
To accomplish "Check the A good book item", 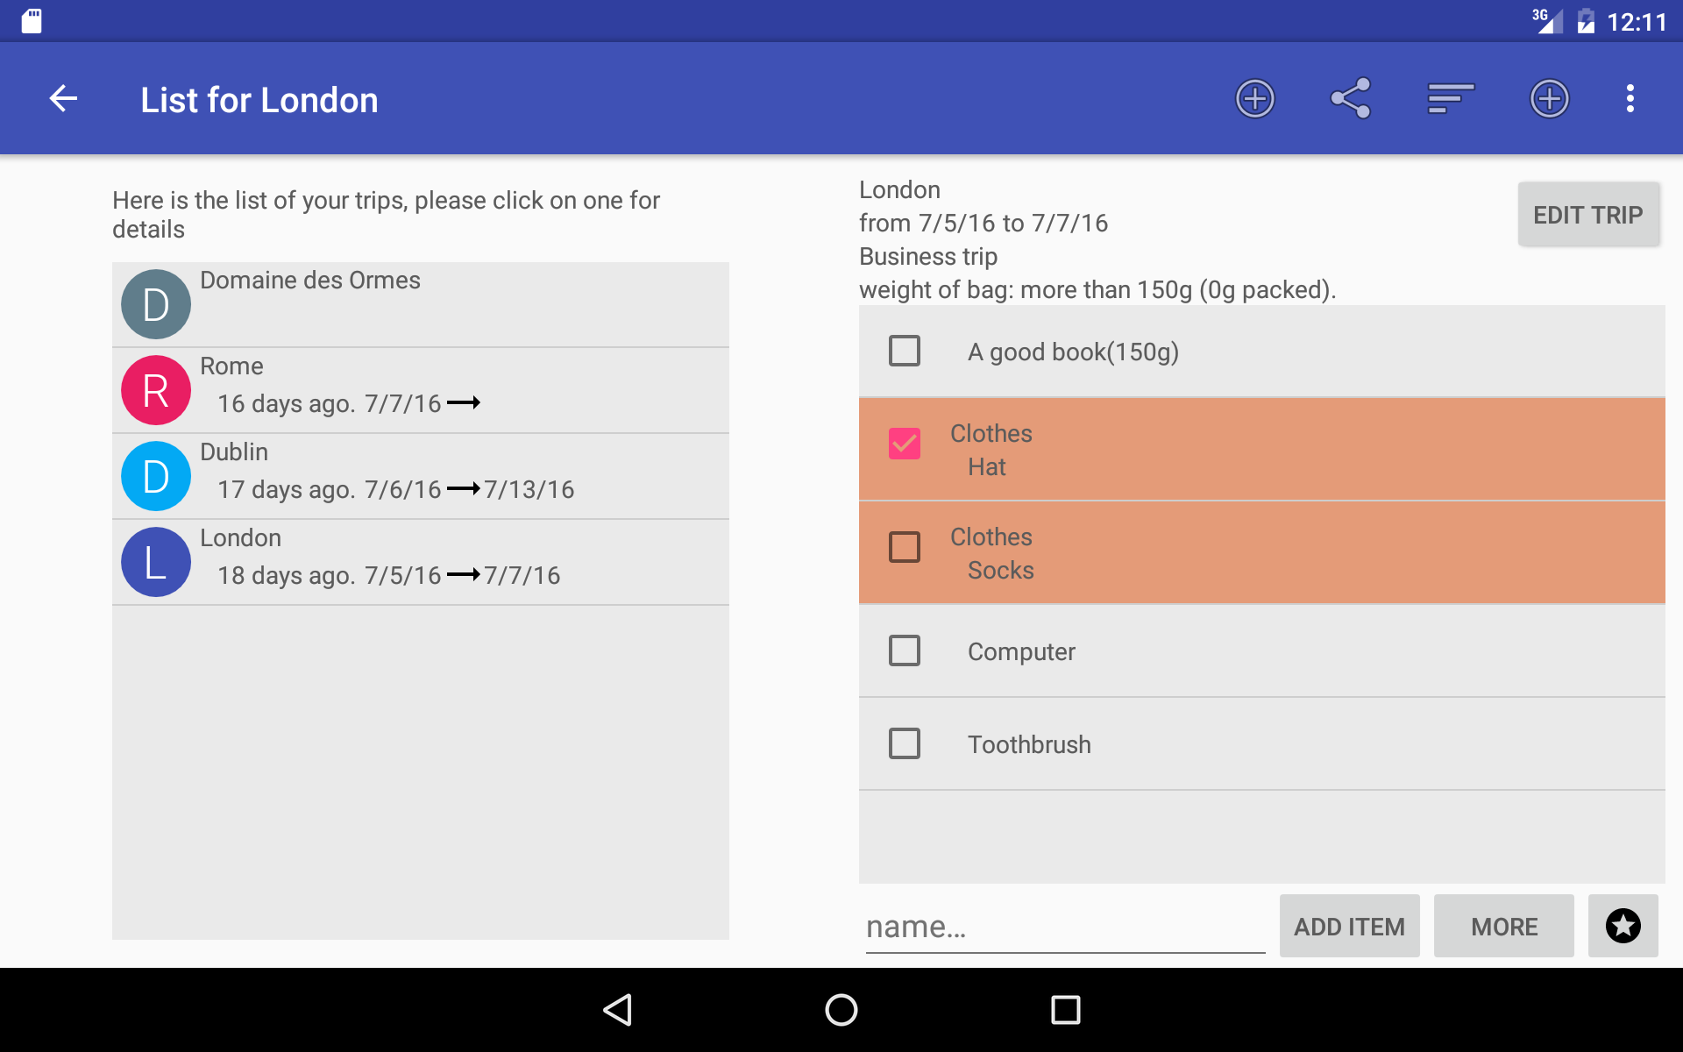I will click(905, 351).
